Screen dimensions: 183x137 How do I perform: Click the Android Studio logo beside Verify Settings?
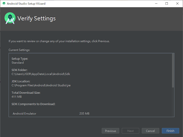[10, 18]
